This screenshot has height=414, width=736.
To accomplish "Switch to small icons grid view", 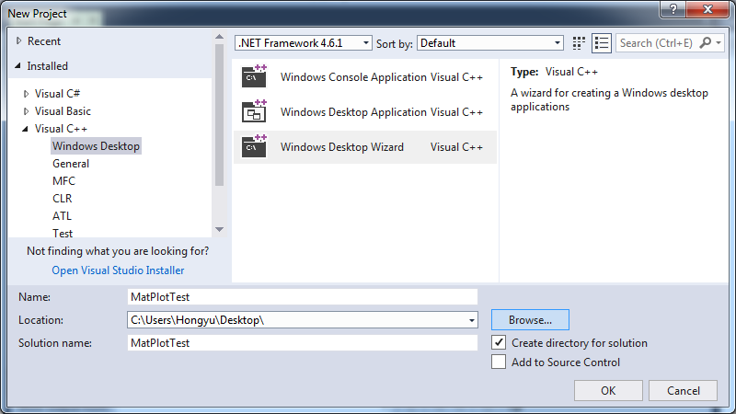I will click(579, 43).
